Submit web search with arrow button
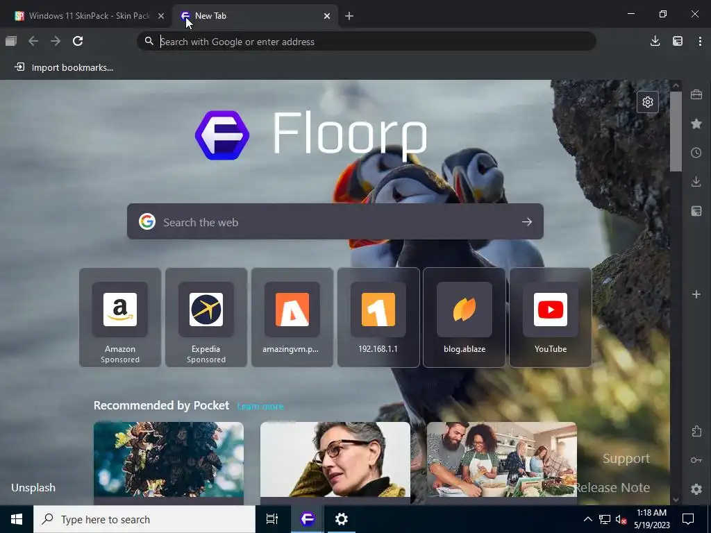 [526, 221]
